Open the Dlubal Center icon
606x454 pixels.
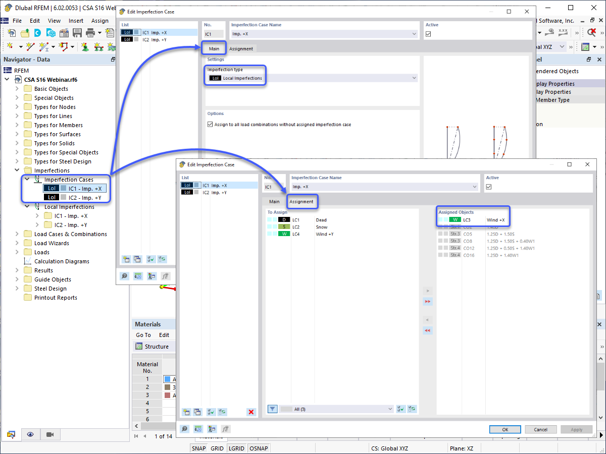tap(37, 33)
